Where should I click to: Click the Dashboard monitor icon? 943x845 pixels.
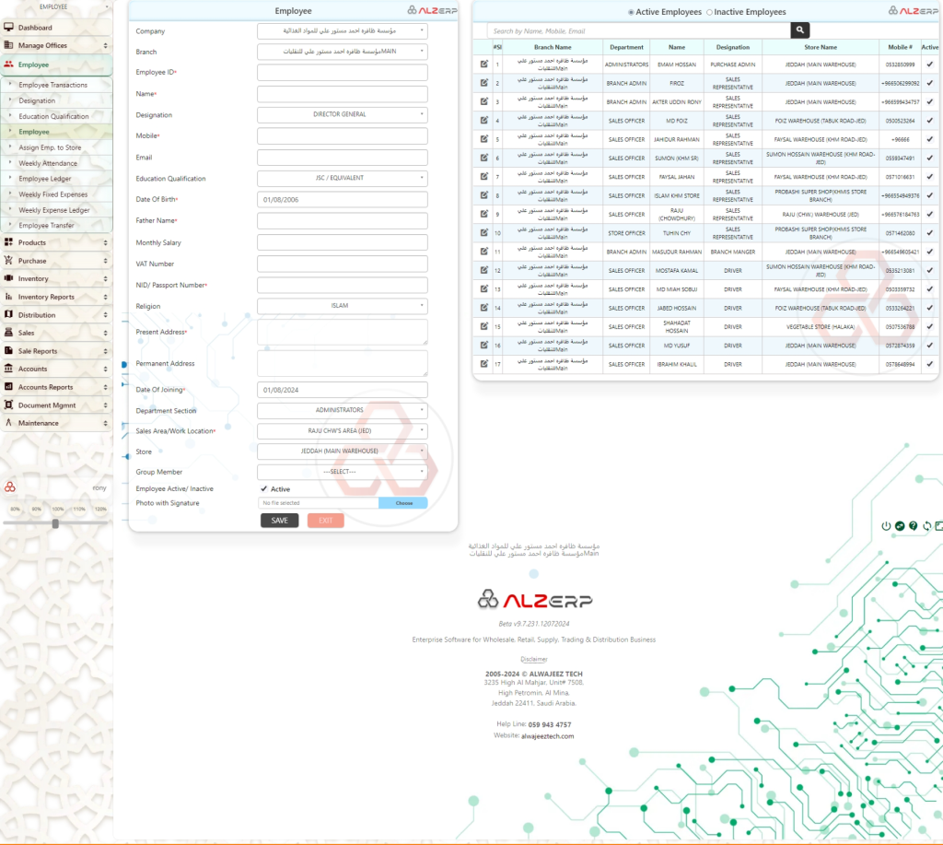[9, 27]
